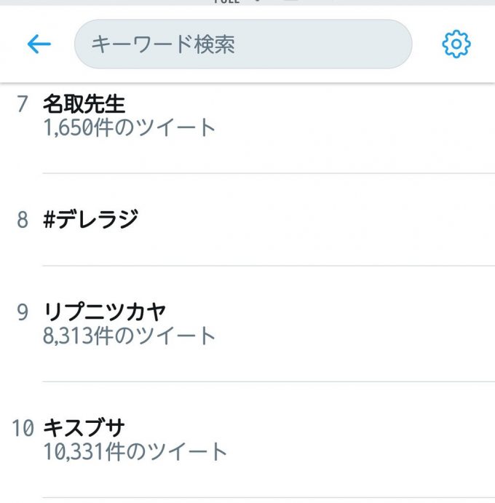
Task: Focus the キーワード検索 search field
Action: 243,44
